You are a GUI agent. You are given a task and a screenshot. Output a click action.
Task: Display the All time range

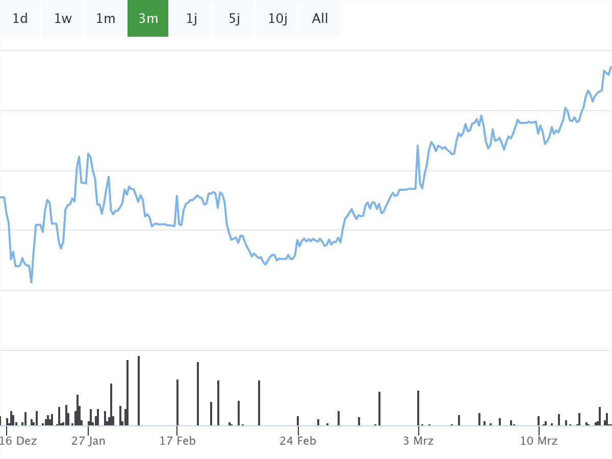320,18
